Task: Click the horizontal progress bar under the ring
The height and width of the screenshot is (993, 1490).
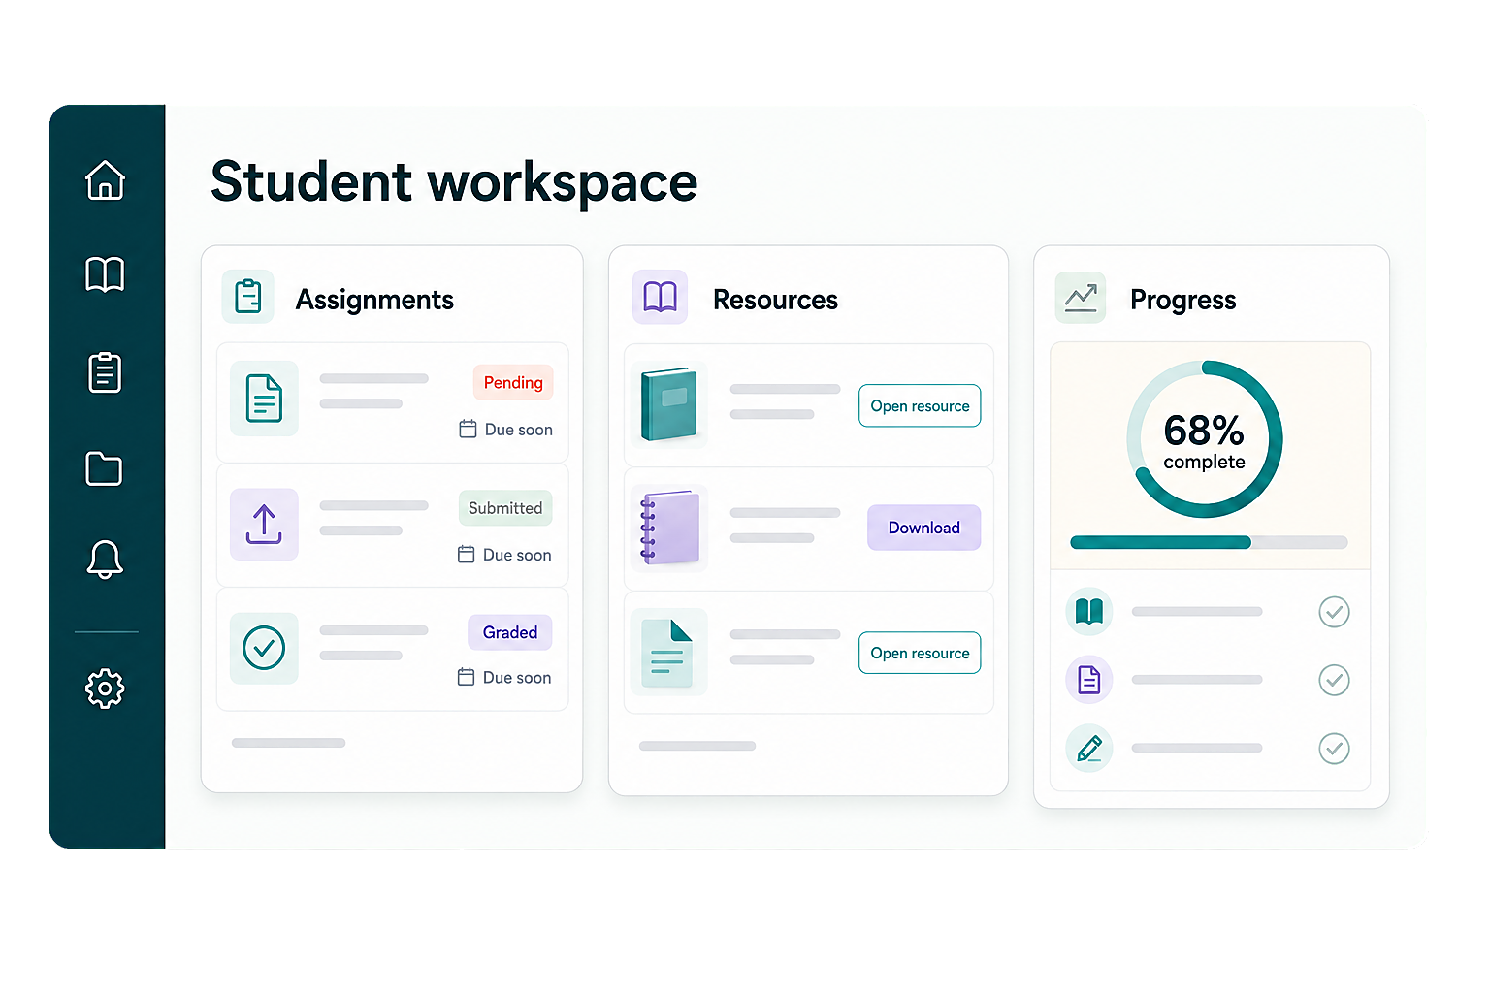Action: coord(1209,542)
